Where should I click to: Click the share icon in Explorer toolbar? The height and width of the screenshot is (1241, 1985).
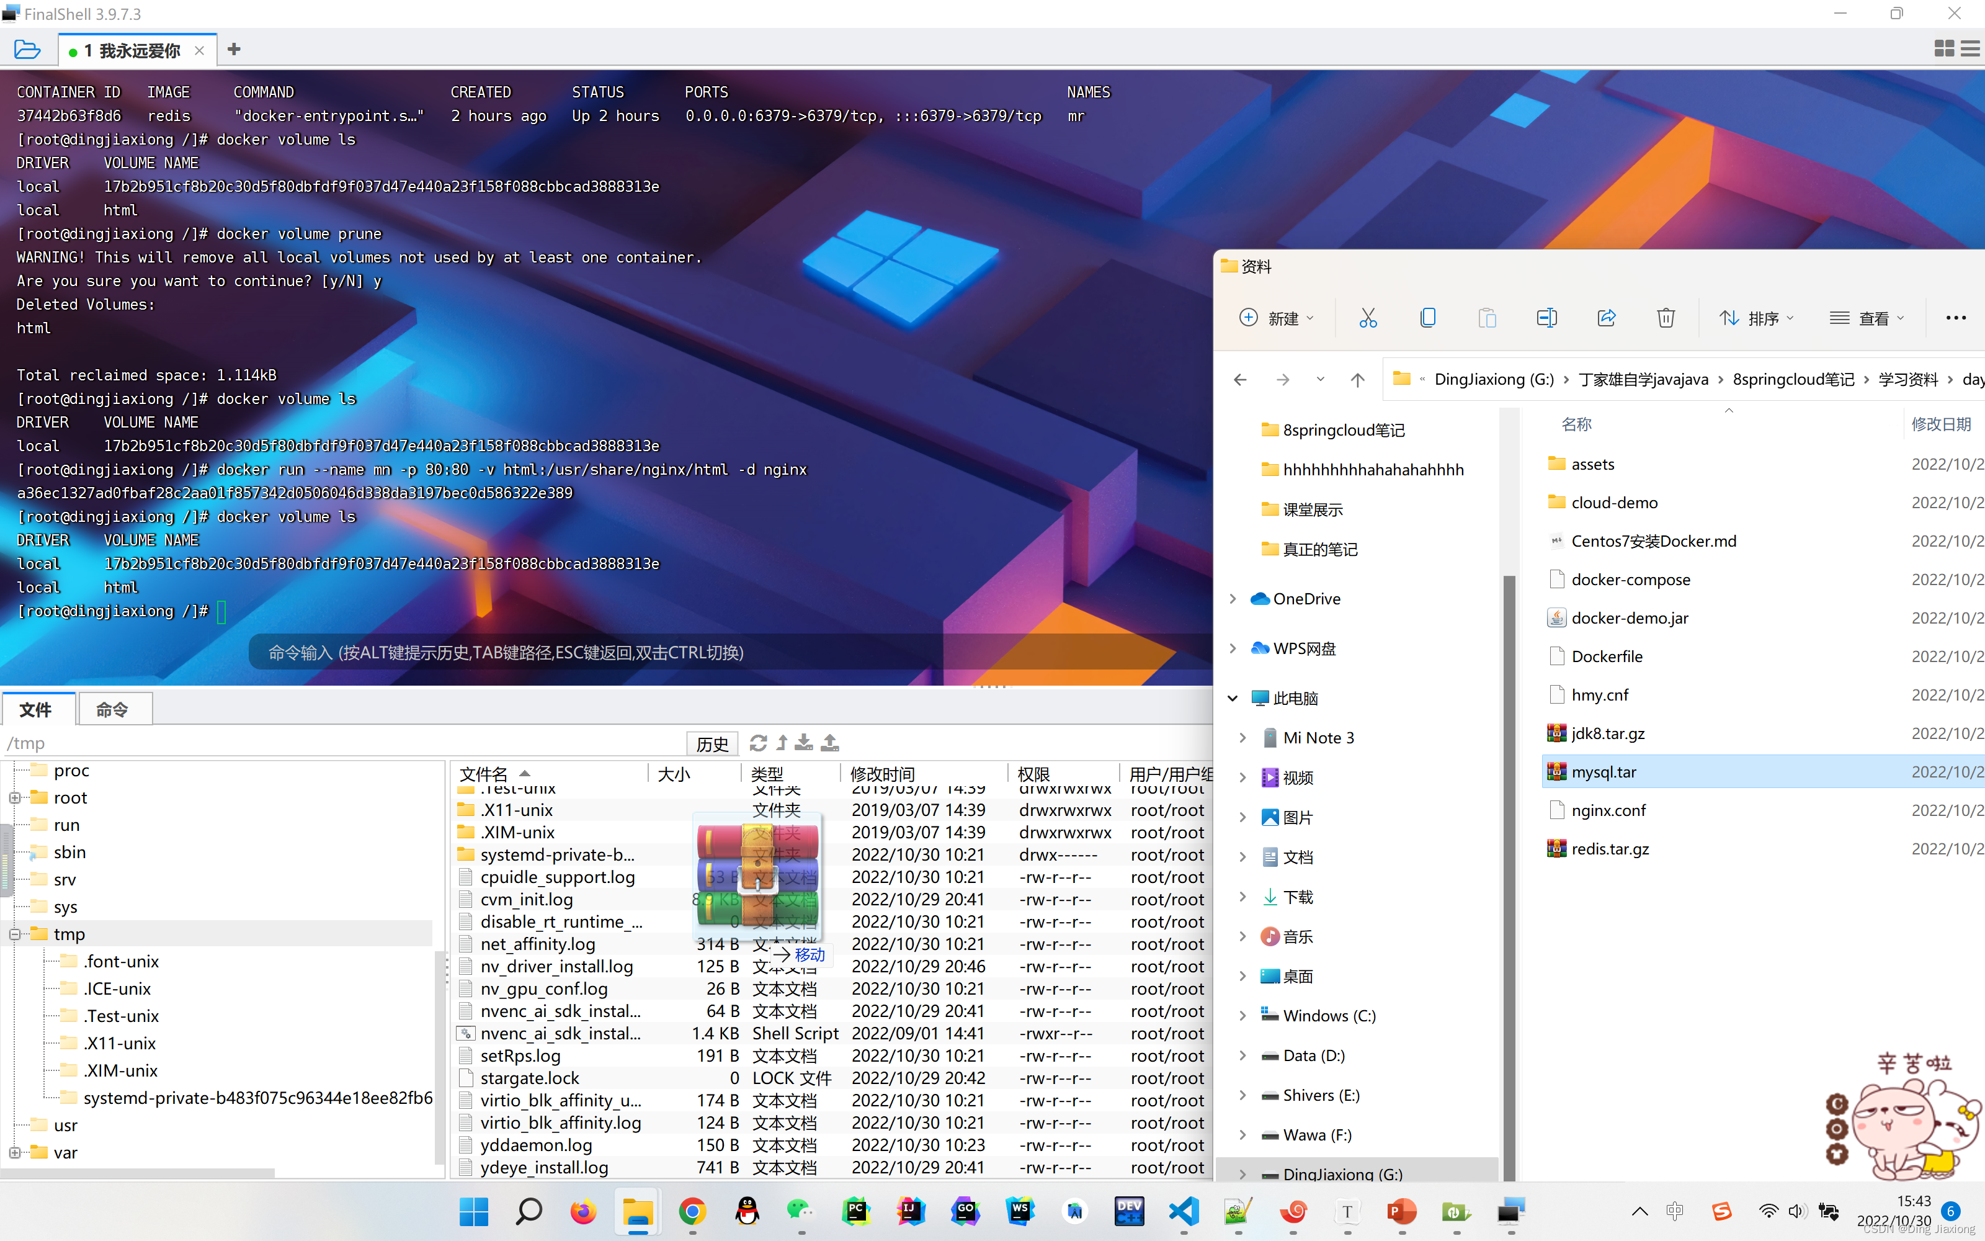pyautogui.click(x=1606, y=318)
